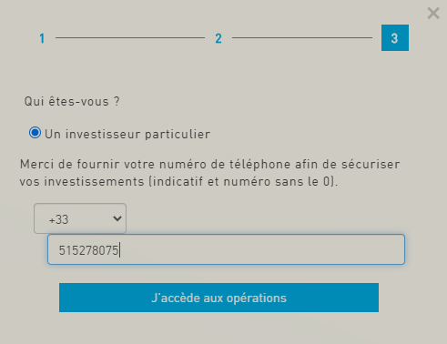Click progress line between steps 2 and 3
This screenshot has width=447, height=344.
point(302,38)
